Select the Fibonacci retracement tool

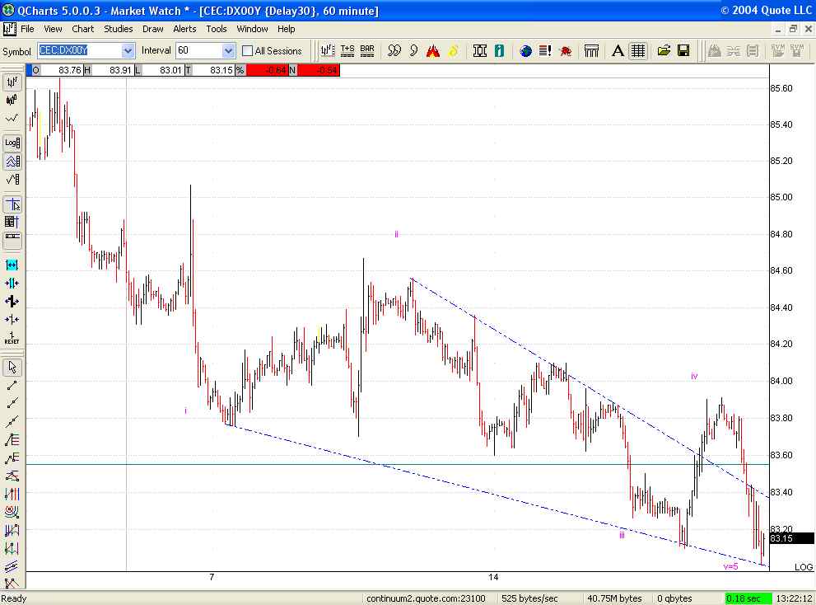click(x=12, y=440)
